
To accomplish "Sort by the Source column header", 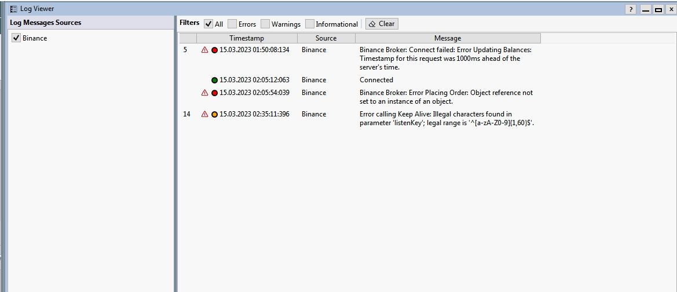I will pos(326,38).
